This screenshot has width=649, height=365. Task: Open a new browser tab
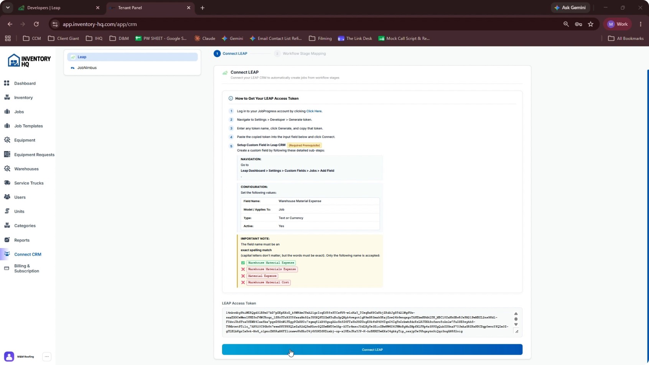(203, 8)
